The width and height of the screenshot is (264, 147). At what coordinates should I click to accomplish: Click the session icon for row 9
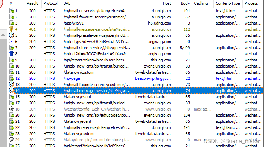point(12,60)
